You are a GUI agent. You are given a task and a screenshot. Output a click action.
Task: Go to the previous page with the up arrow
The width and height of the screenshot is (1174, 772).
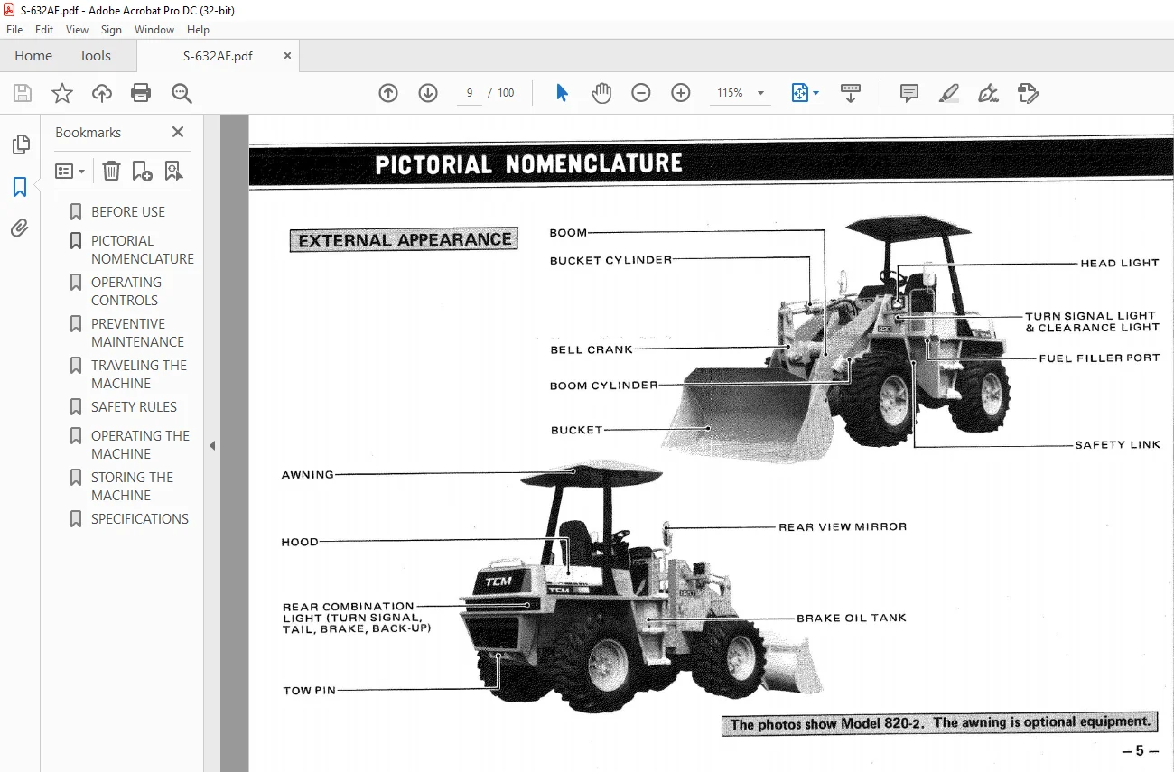point(388,93)
